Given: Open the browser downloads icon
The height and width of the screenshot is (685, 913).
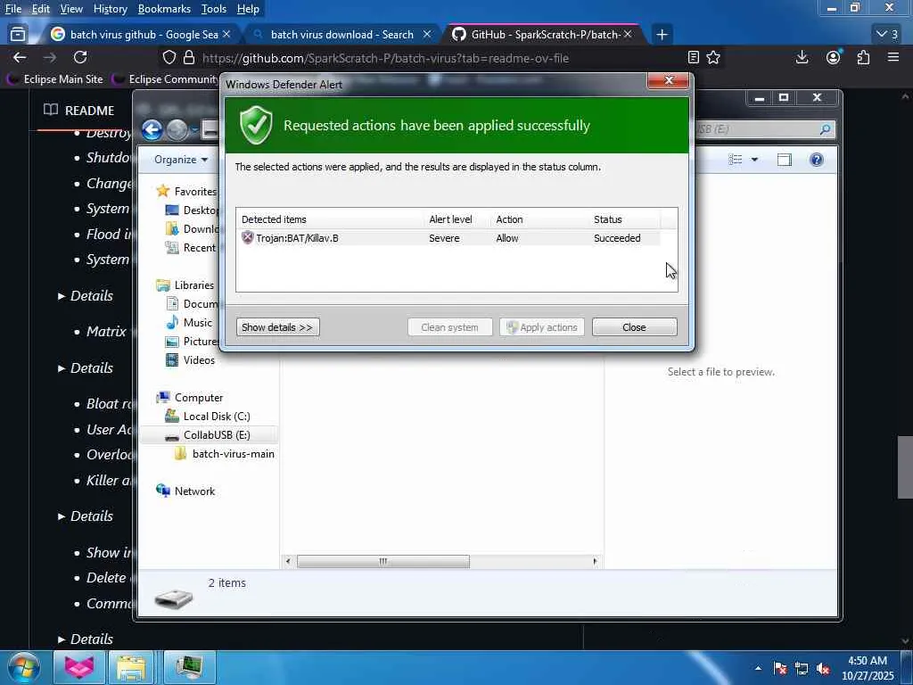Looking at the screenshot, I should [x=802, y=57].
